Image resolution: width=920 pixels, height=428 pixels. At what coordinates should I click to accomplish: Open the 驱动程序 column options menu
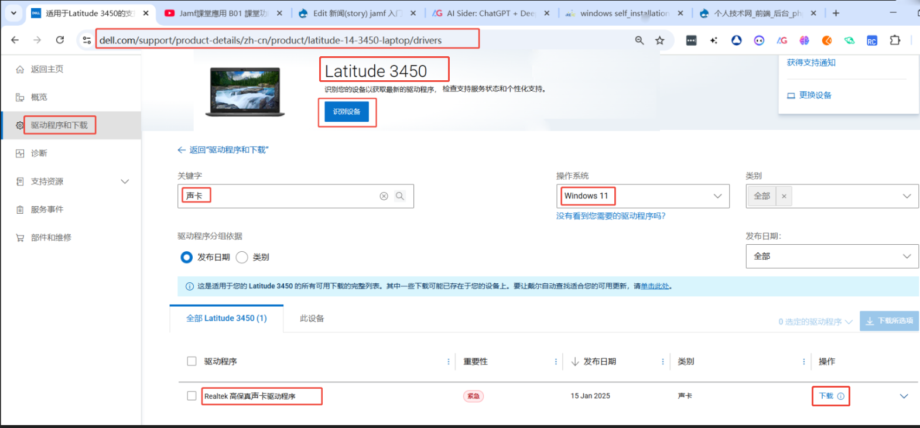(449, 362)
